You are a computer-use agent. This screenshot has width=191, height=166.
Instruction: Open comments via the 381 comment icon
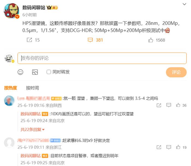tap(90, 40)
